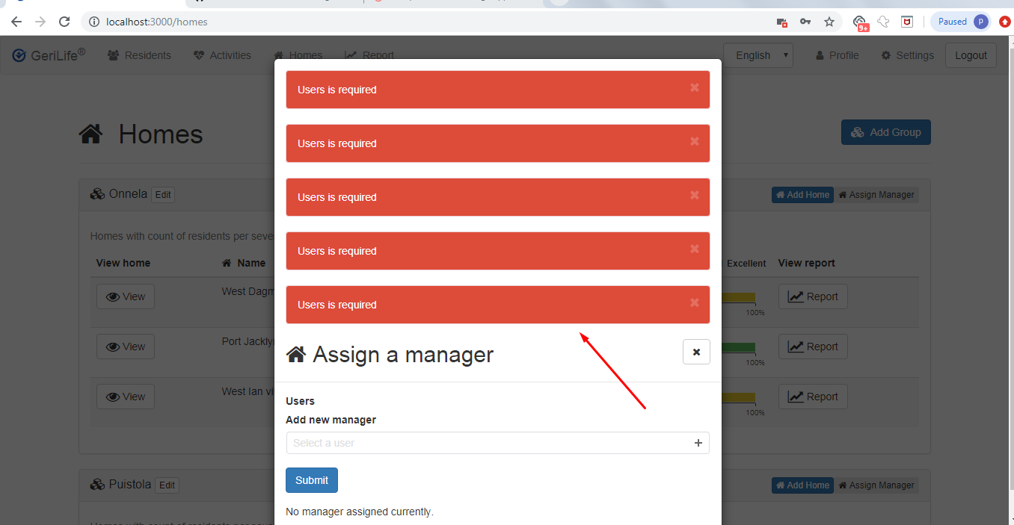Assign Manager for Puistola group

[876, 485]
